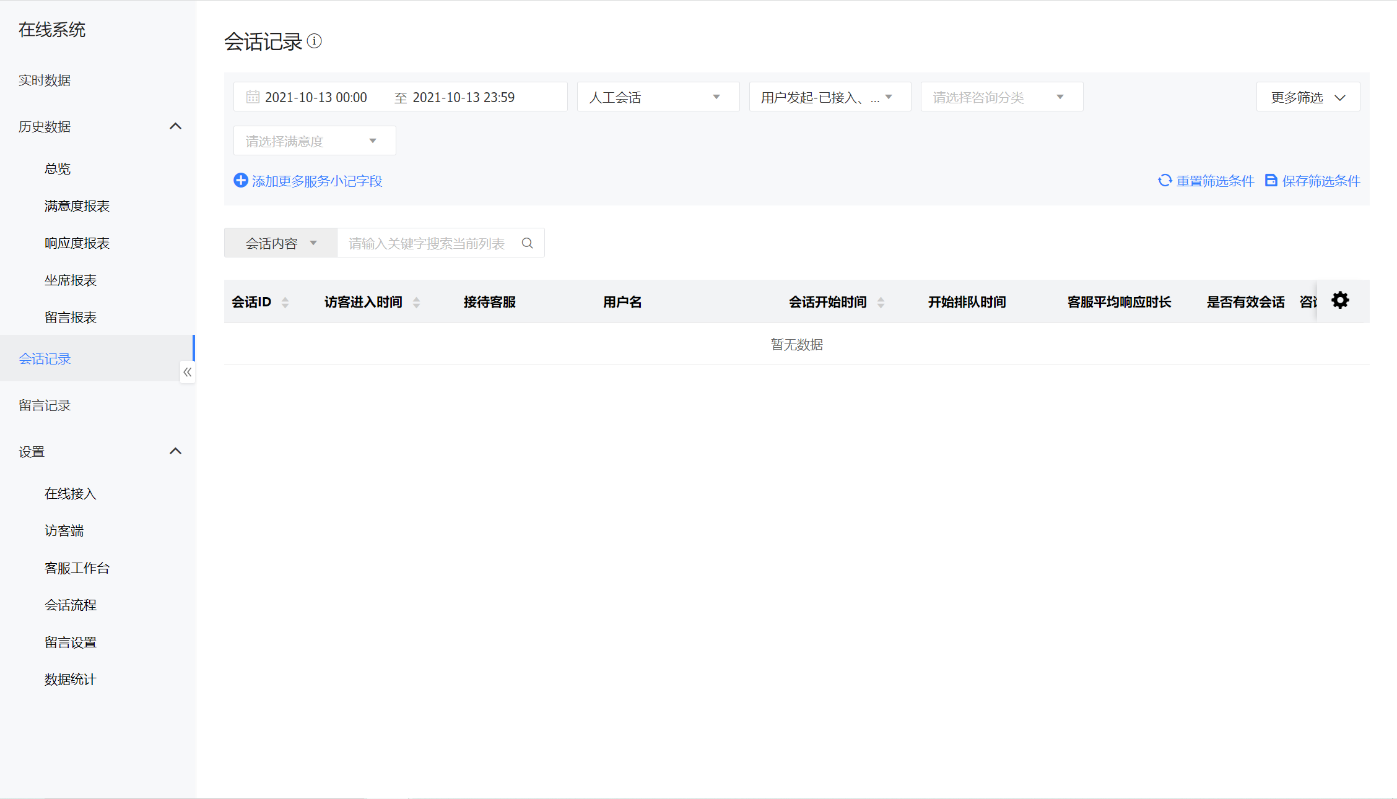Click the end date 2021-10-13 23:59
Screen dimensions: 1397x799
coord(463,97)
